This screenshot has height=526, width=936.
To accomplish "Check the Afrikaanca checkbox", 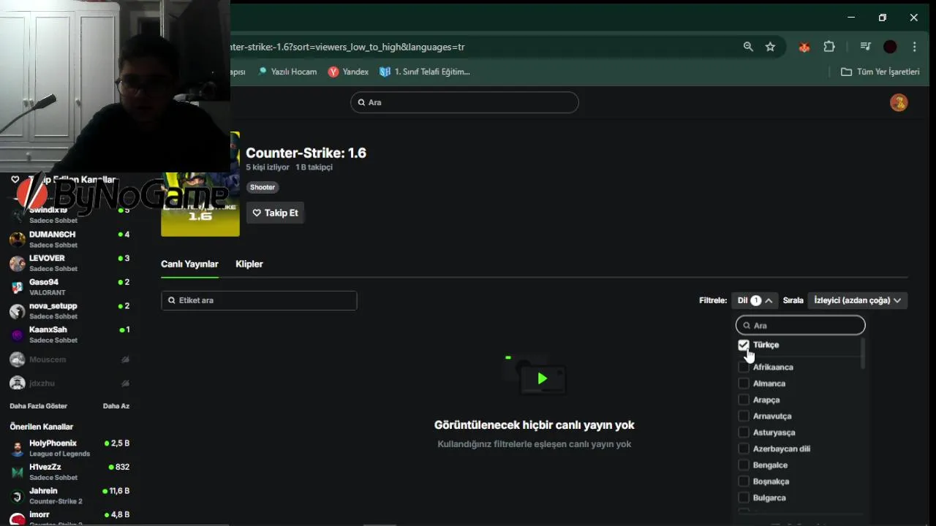I will click(x=744, y=367).
